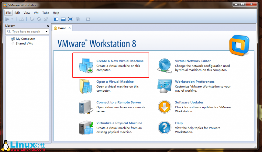Image resolution: width=262 pixels, height=152 pixels.
Task: Click the text "Customize VMware Workstation to your way of working."
Action: click(x=203, y=89)
